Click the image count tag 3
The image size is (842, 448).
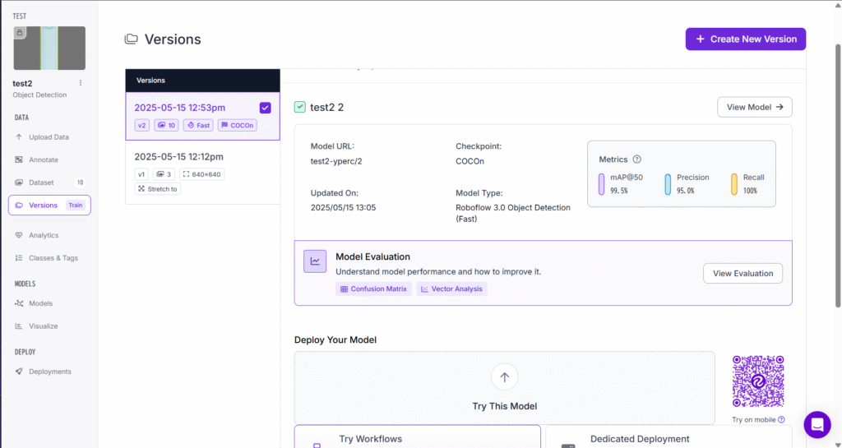coord(164,174)
